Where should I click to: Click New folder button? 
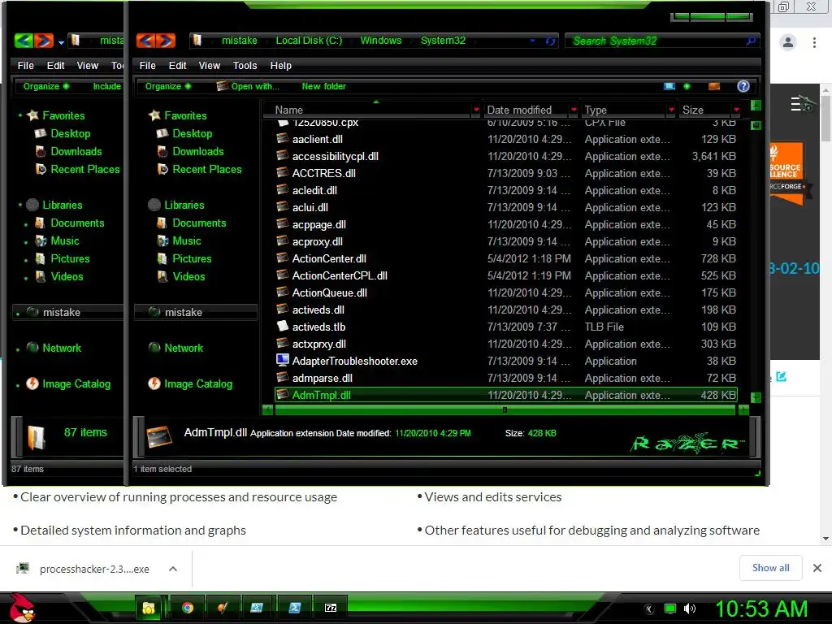[323, 86]
